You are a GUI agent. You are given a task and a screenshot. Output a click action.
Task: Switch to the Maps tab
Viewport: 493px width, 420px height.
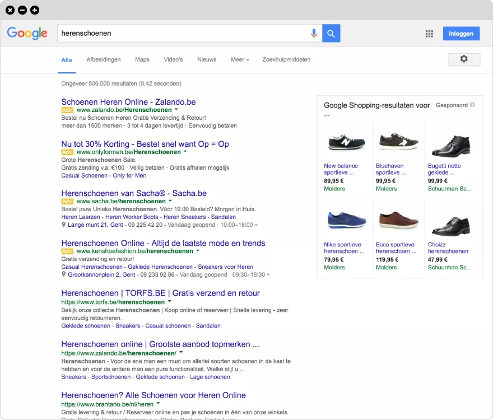[x=142, y=59]
